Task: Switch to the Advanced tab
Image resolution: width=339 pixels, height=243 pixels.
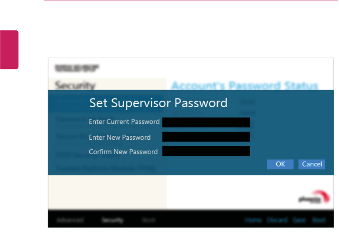Action: 70,220
